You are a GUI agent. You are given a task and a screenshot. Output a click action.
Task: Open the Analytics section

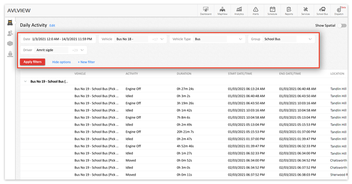point(239,11)
